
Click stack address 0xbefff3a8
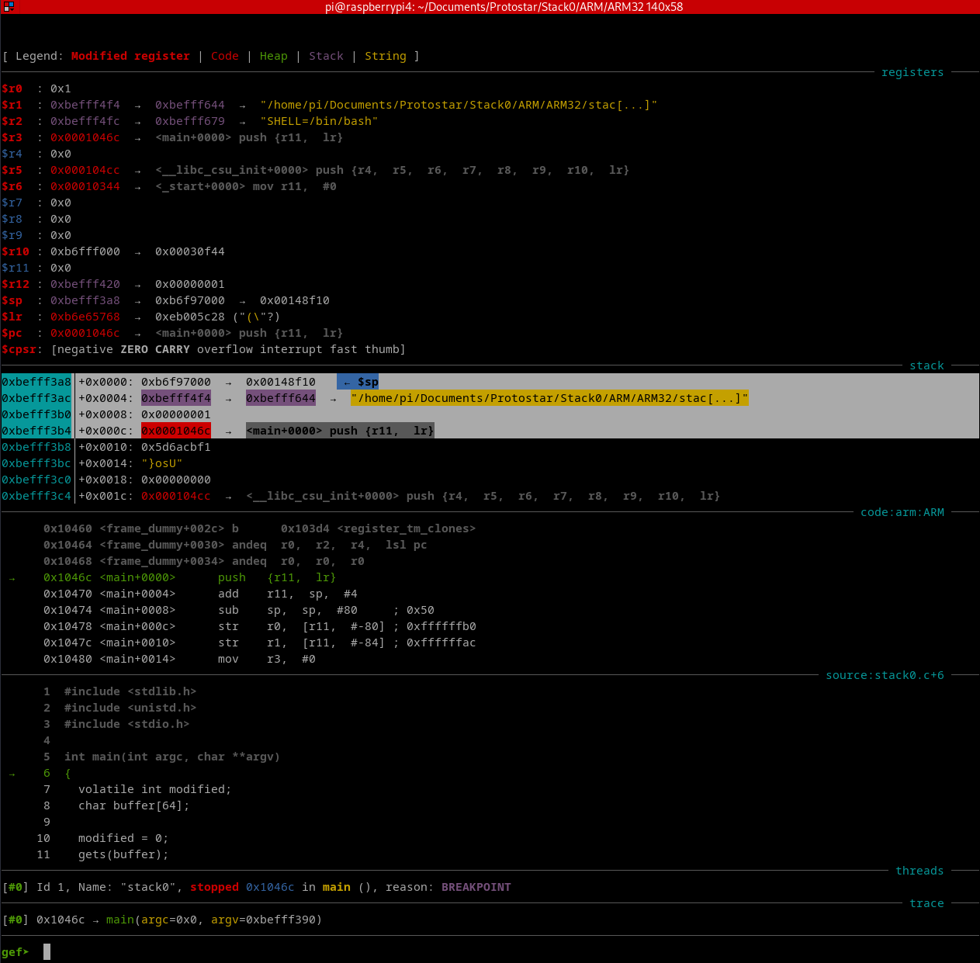(x=36, y=382)
